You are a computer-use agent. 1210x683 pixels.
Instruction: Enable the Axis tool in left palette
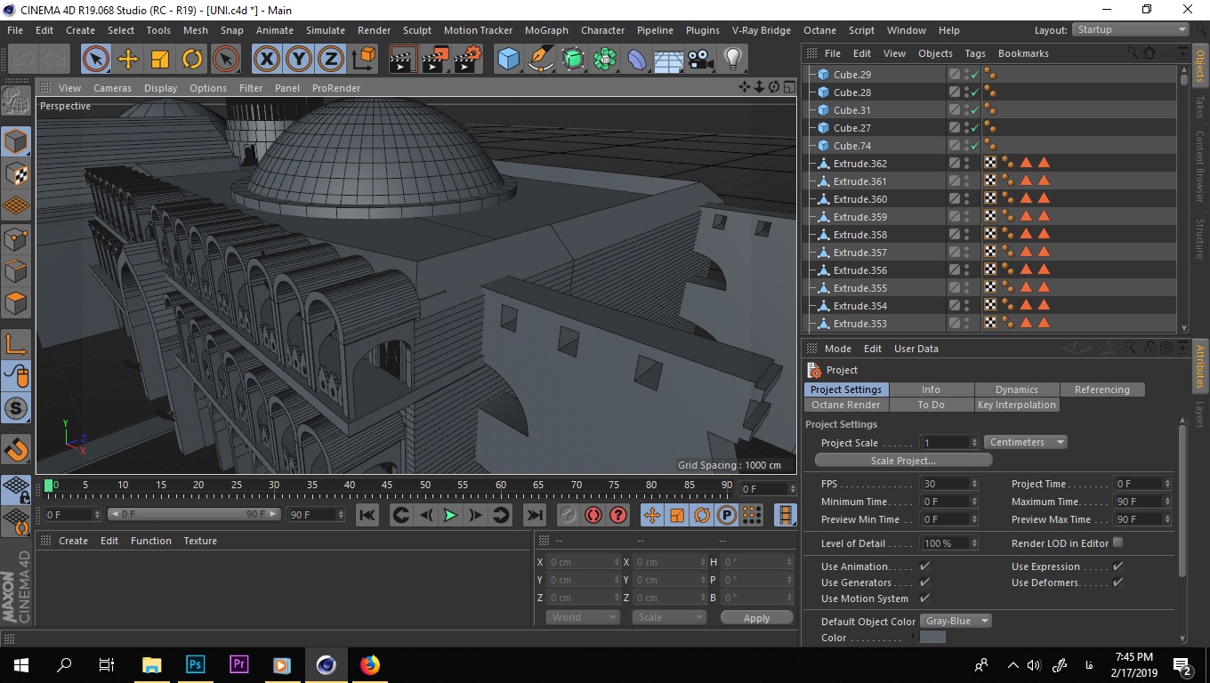(x=16, y=343)
